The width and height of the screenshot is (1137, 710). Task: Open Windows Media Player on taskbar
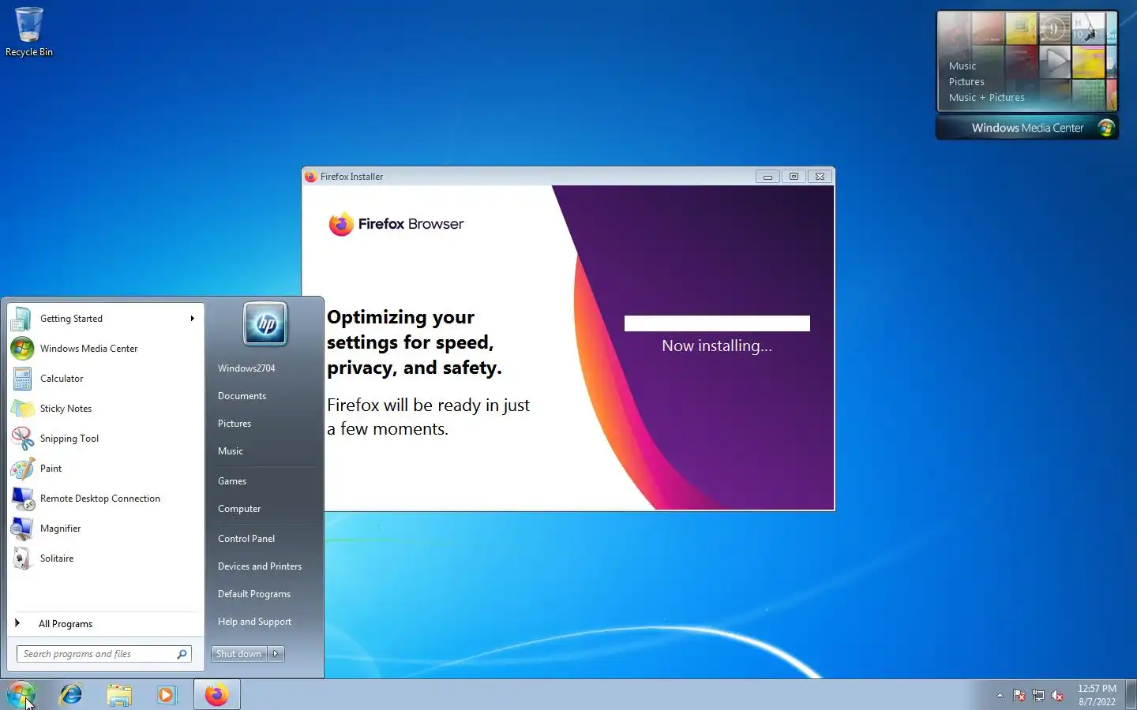coord(167,694)
